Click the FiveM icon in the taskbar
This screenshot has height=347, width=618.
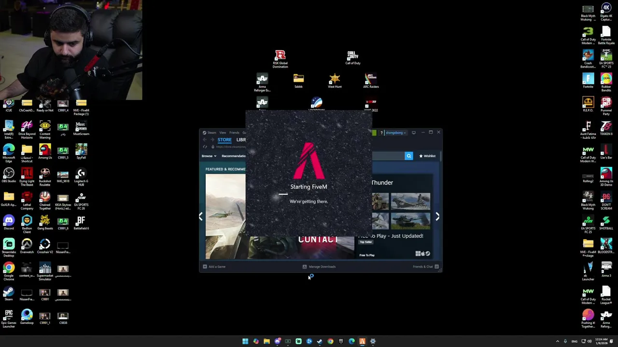coord(362,341)
